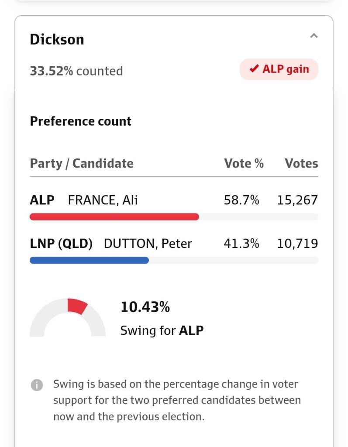The image size is (348, 447).
Task: Click the Party / Candidate column header
Action: coord(82,164)
